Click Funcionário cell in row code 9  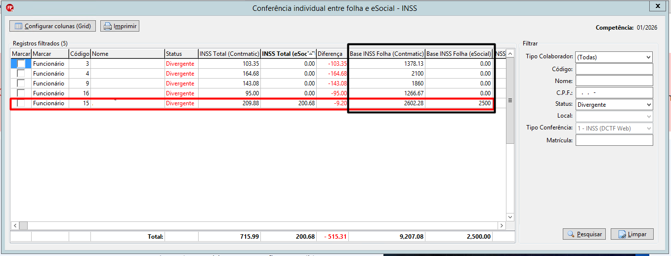tap(50, 84)
